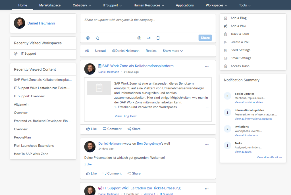The image size is (291, 195).
Task: Open the View Blog Post link
Action: (125, 116)
